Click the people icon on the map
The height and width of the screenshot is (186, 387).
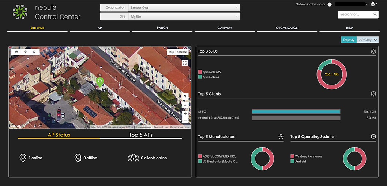pos(185,105)
